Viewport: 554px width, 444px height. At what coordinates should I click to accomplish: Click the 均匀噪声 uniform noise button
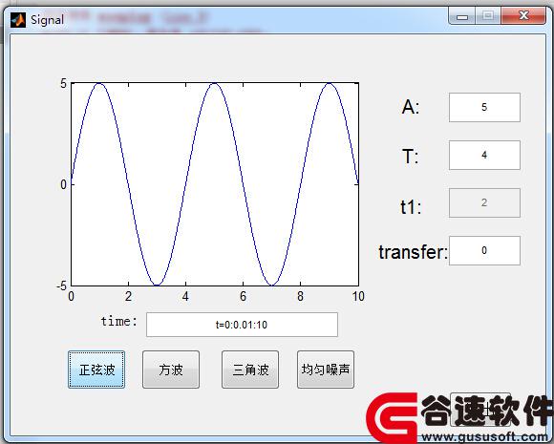(x=326, y=370)
